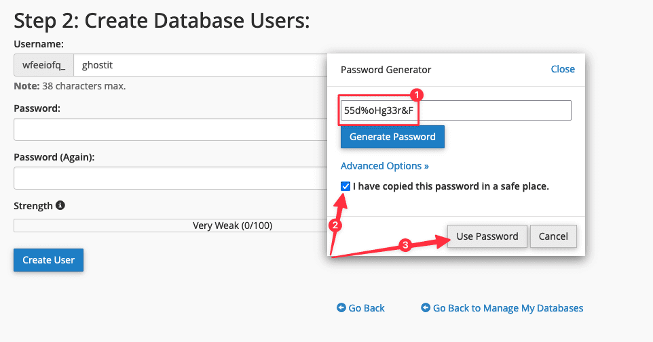Close the Password Generator popup
This screenshot has height=342, width=653.
563,69
